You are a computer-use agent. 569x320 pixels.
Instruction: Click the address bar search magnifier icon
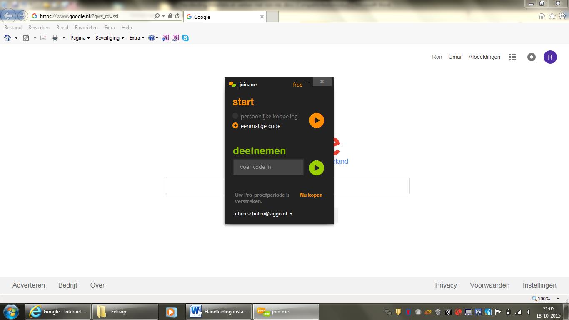point(157,16)
